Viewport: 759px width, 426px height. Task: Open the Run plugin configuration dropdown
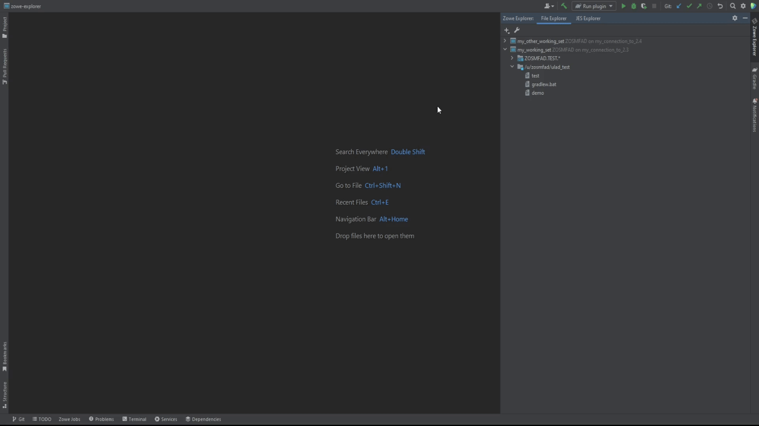610,6
